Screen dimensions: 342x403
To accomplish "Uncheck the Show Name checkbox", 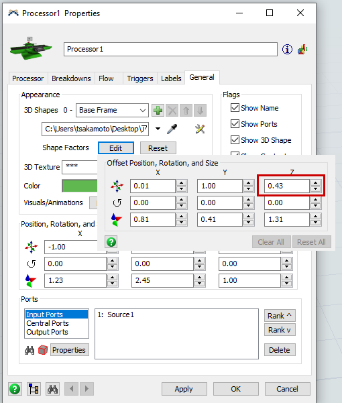I will (235, 108).
